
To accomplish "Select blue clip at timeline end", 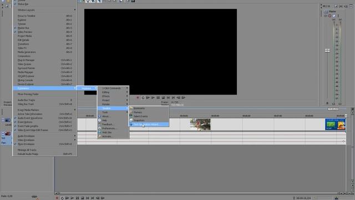I will [x=335, y=124].
